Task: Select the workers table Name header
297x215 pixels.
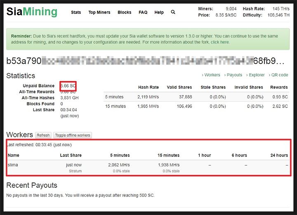Action: click(x=14, y=155)
